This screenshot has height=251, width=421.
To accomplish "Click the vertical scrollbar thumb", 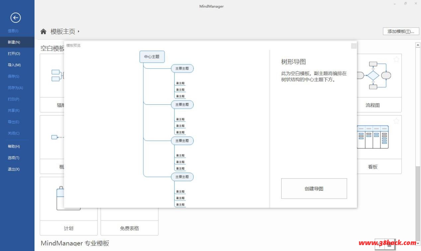I will point(418,107).
